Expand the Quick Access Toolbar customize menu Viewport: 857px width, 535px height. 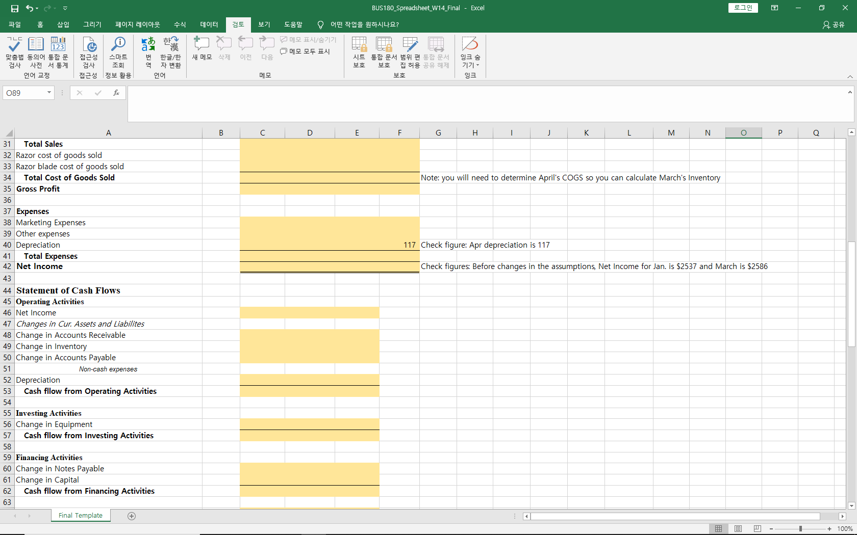pos(65,8)
